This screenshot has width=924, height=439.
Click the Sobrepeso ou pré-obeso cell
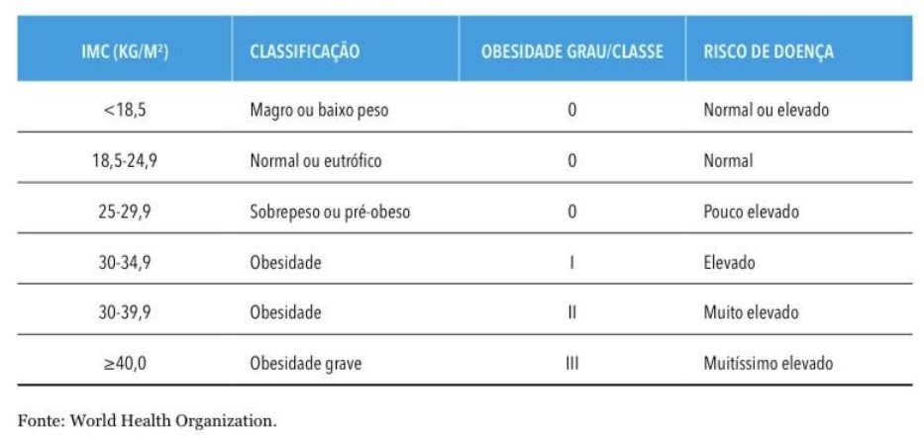pyautogui.click(x=330, y=212)
